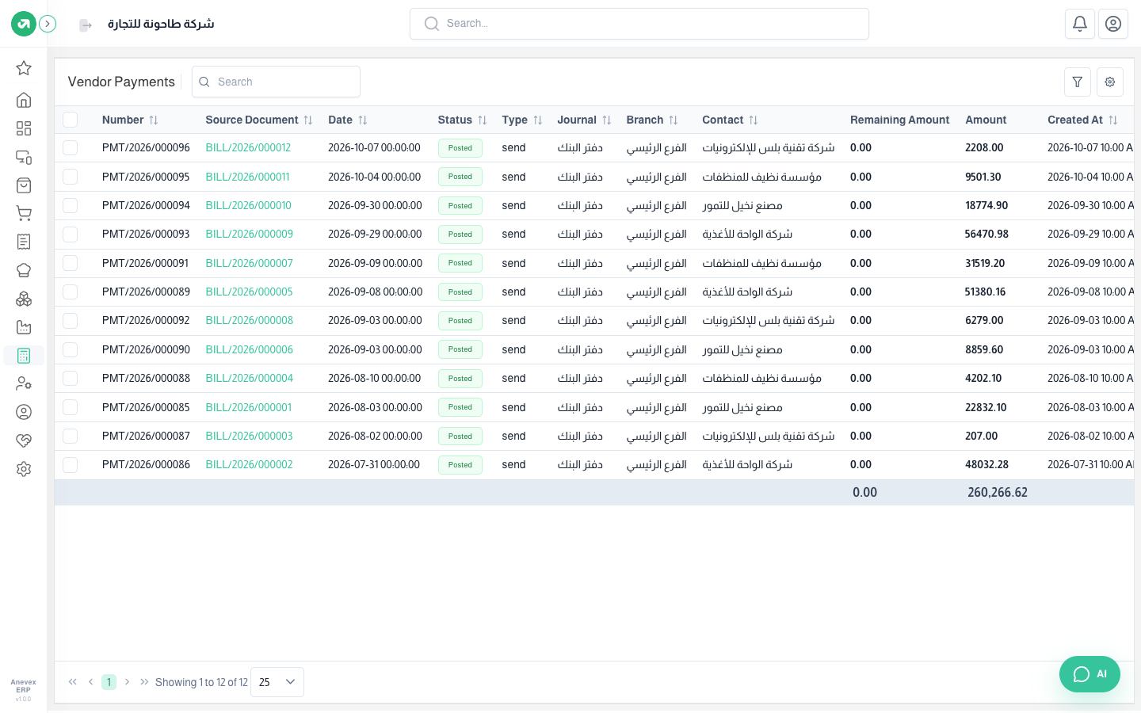Viewport: 1141px width, 713px height.
Task: Click the Posted badge for PMT/2026/000087
Action: [460, 436]
